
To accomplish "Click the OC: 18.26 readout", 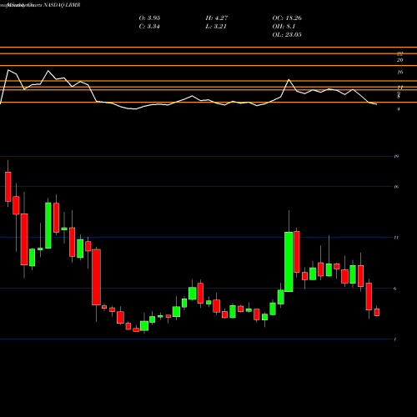I will pyautogui.click(x=287, y=18).
